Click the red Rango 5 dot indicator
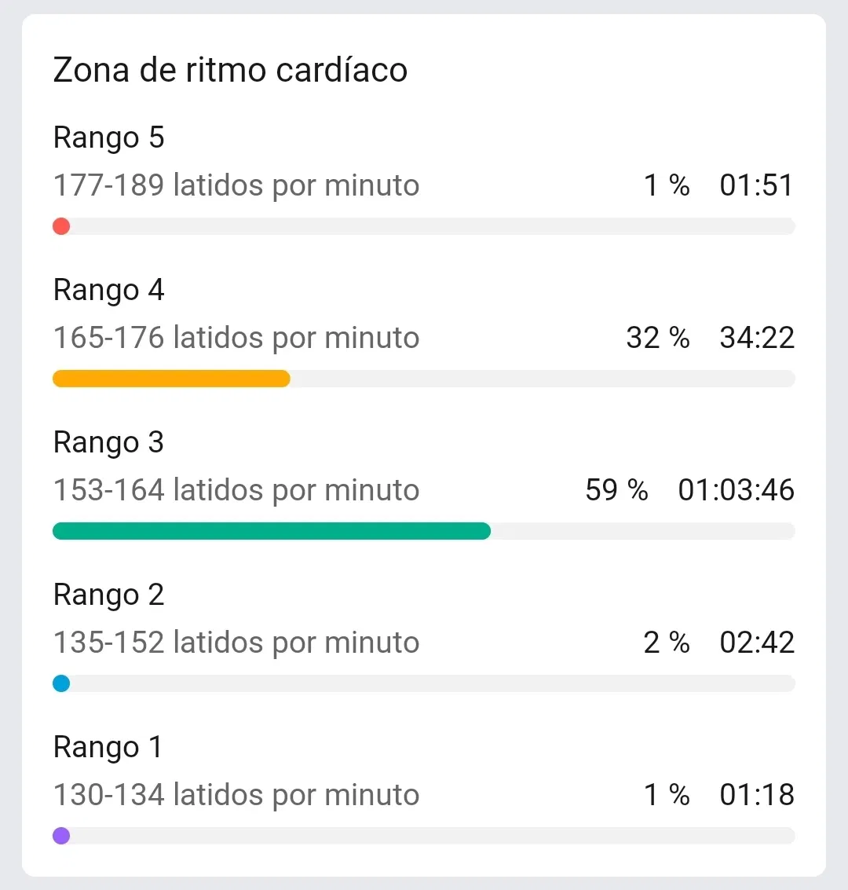Screen dimensions: 848x890 click(61, 226)
